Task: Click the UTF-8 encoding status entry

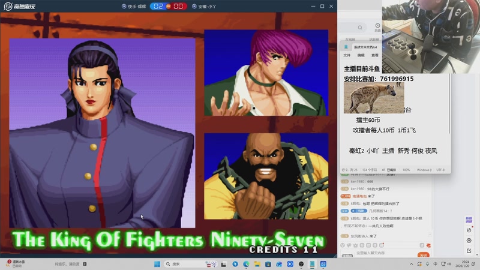Action: (440, 170)
